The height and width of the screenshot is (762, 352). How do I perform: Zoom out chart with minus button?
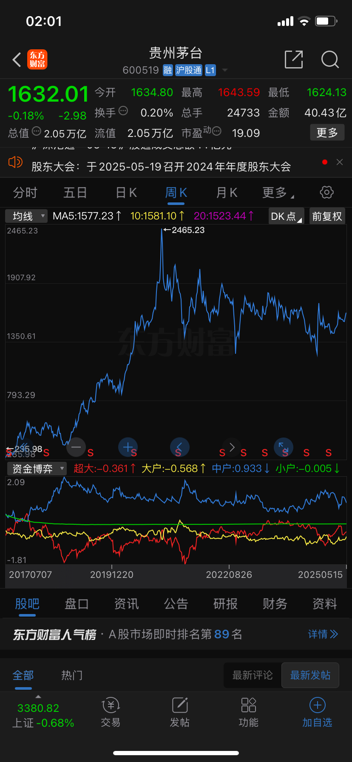pyautogui.click(x=76, y=447)
